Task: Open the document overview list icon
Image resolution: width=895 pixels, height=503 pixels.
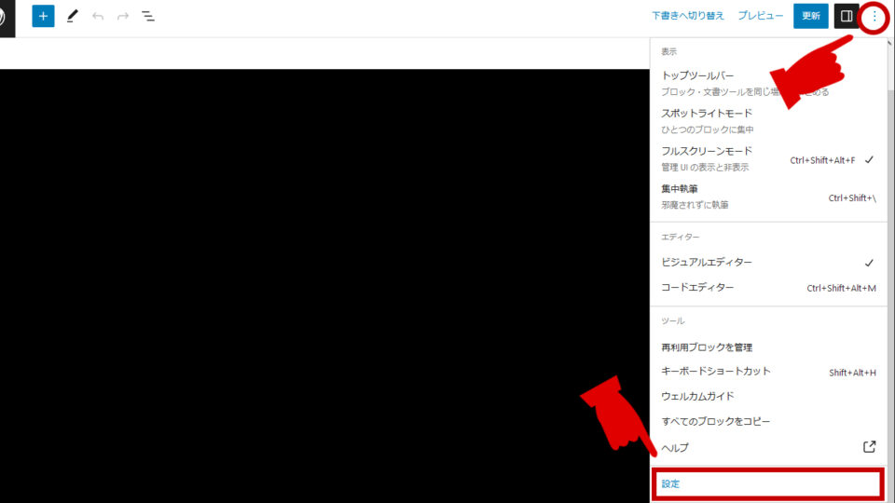Action: 148,17
